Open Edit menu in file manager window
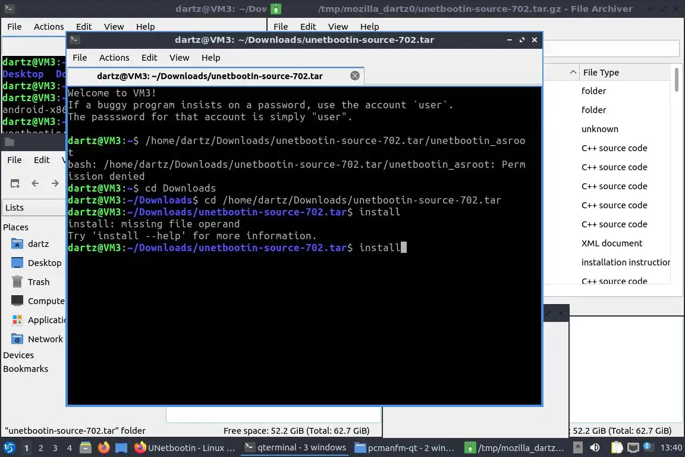Image resolution: width=685 pixels, height=457 pixels. [42, 160]
